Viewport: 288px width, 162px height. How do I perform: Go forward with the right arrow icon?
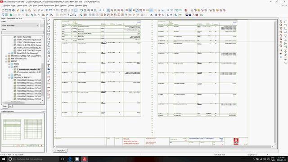103,10
